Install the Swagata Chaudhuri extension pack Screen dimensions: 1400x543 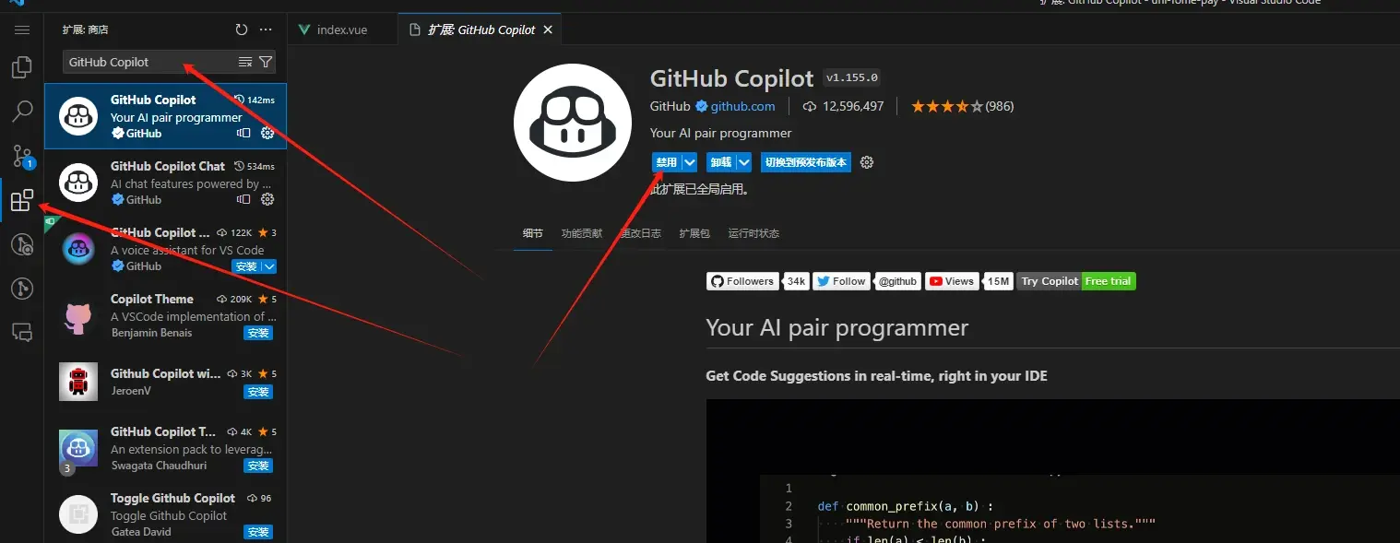click(x=258, y=466)
